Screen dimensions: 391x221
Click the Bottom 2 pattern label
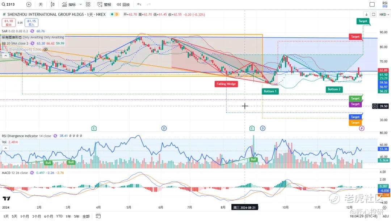click(334, 89)
